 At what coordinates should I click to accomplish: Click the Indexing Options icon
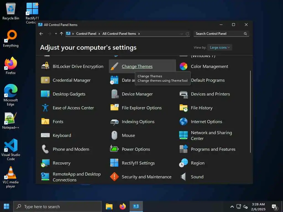[x=114, y=122]
